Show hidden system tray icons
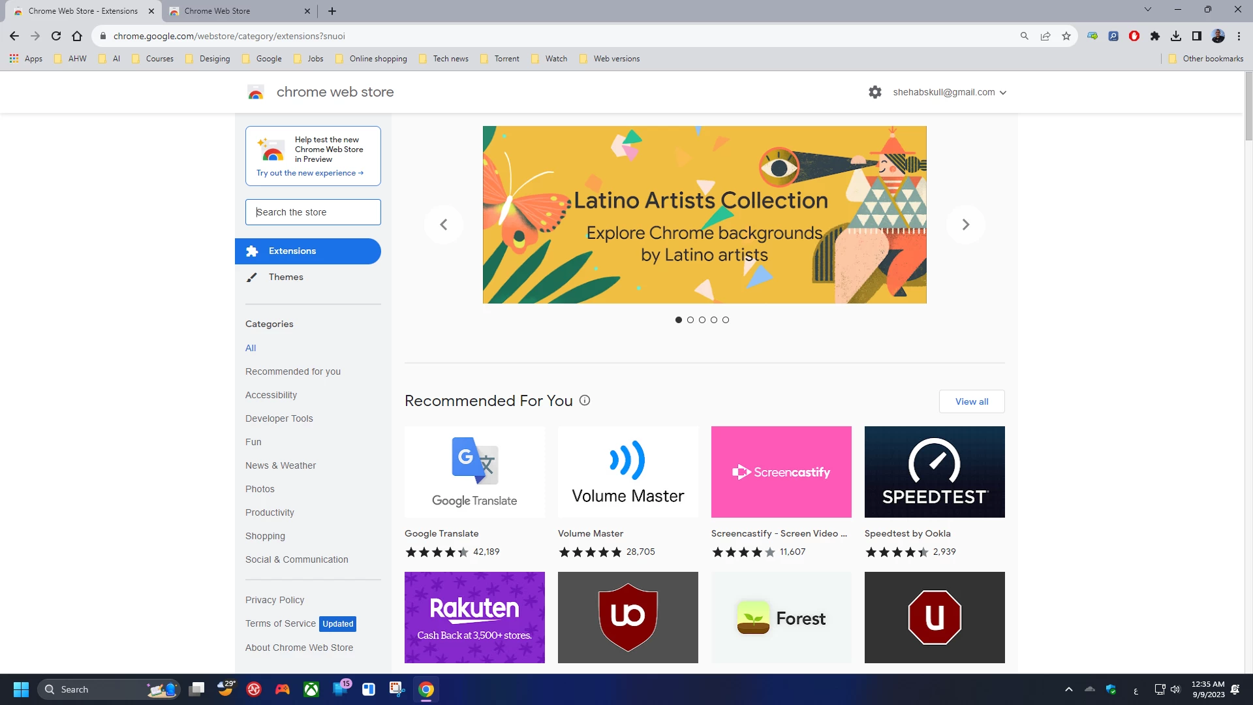 [x=1068, y=689]
